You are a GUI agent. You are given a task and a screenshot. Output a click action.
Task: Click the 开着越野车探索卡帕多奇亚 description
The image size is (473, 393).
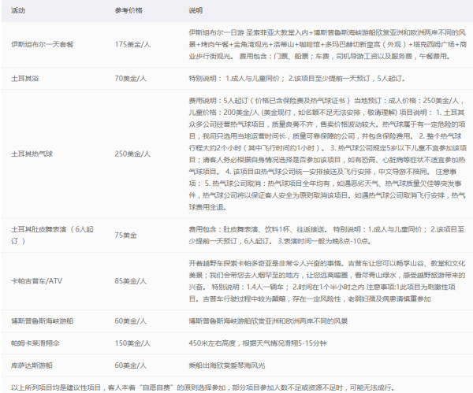[x=327, y=281]
